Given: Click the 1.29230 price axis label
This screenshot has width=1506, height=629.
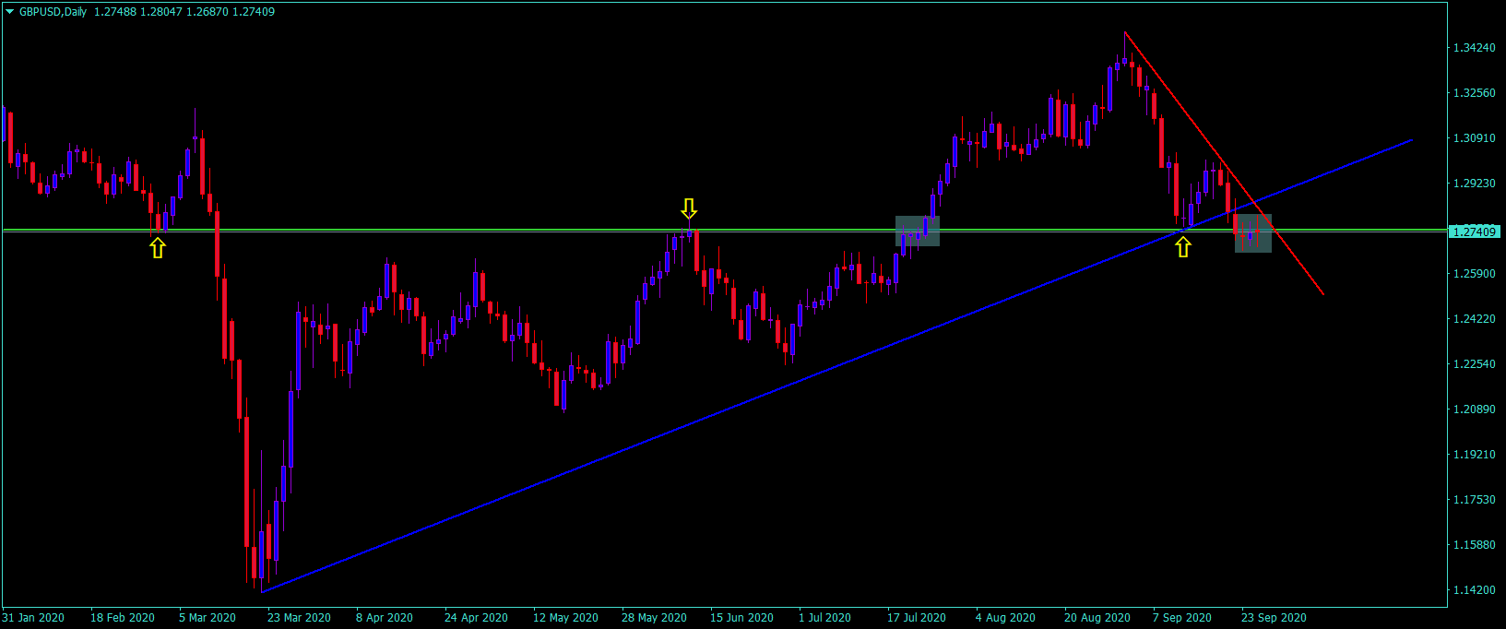Looking at the screenshot, I should click(x=1474, y=184).
